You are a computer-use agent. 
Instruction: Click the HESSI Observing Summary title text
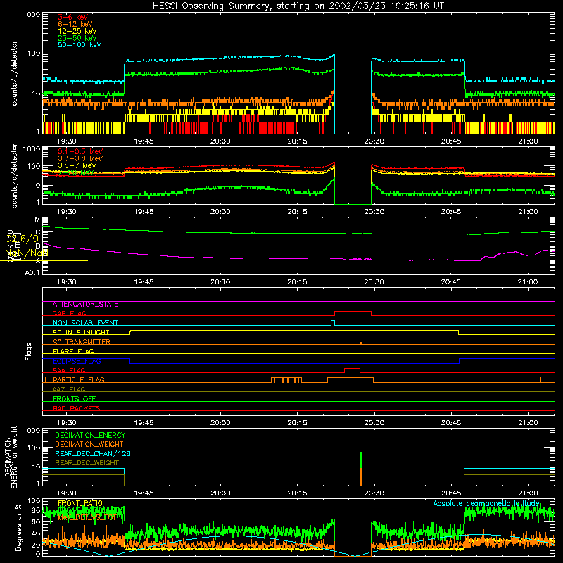(298, 6)
